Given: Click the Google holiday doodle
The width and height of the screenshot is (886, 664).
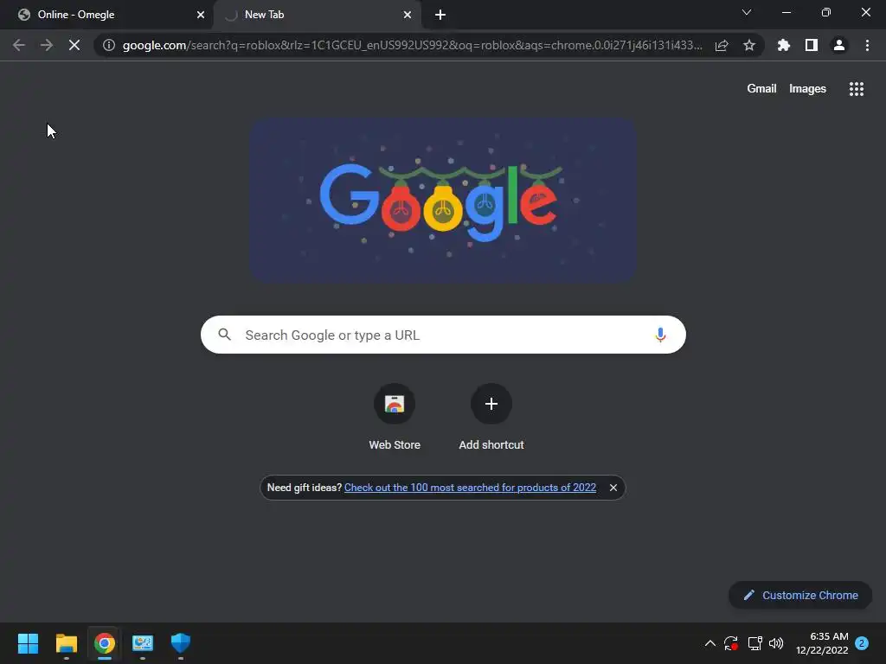Looking at the screenshot, I should 444,200.
